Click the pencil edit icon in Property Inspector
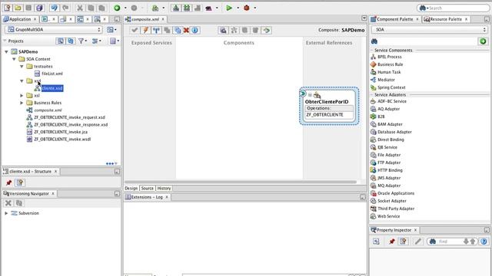This screenshot has height=276, width=492. (x=417, y=242)
